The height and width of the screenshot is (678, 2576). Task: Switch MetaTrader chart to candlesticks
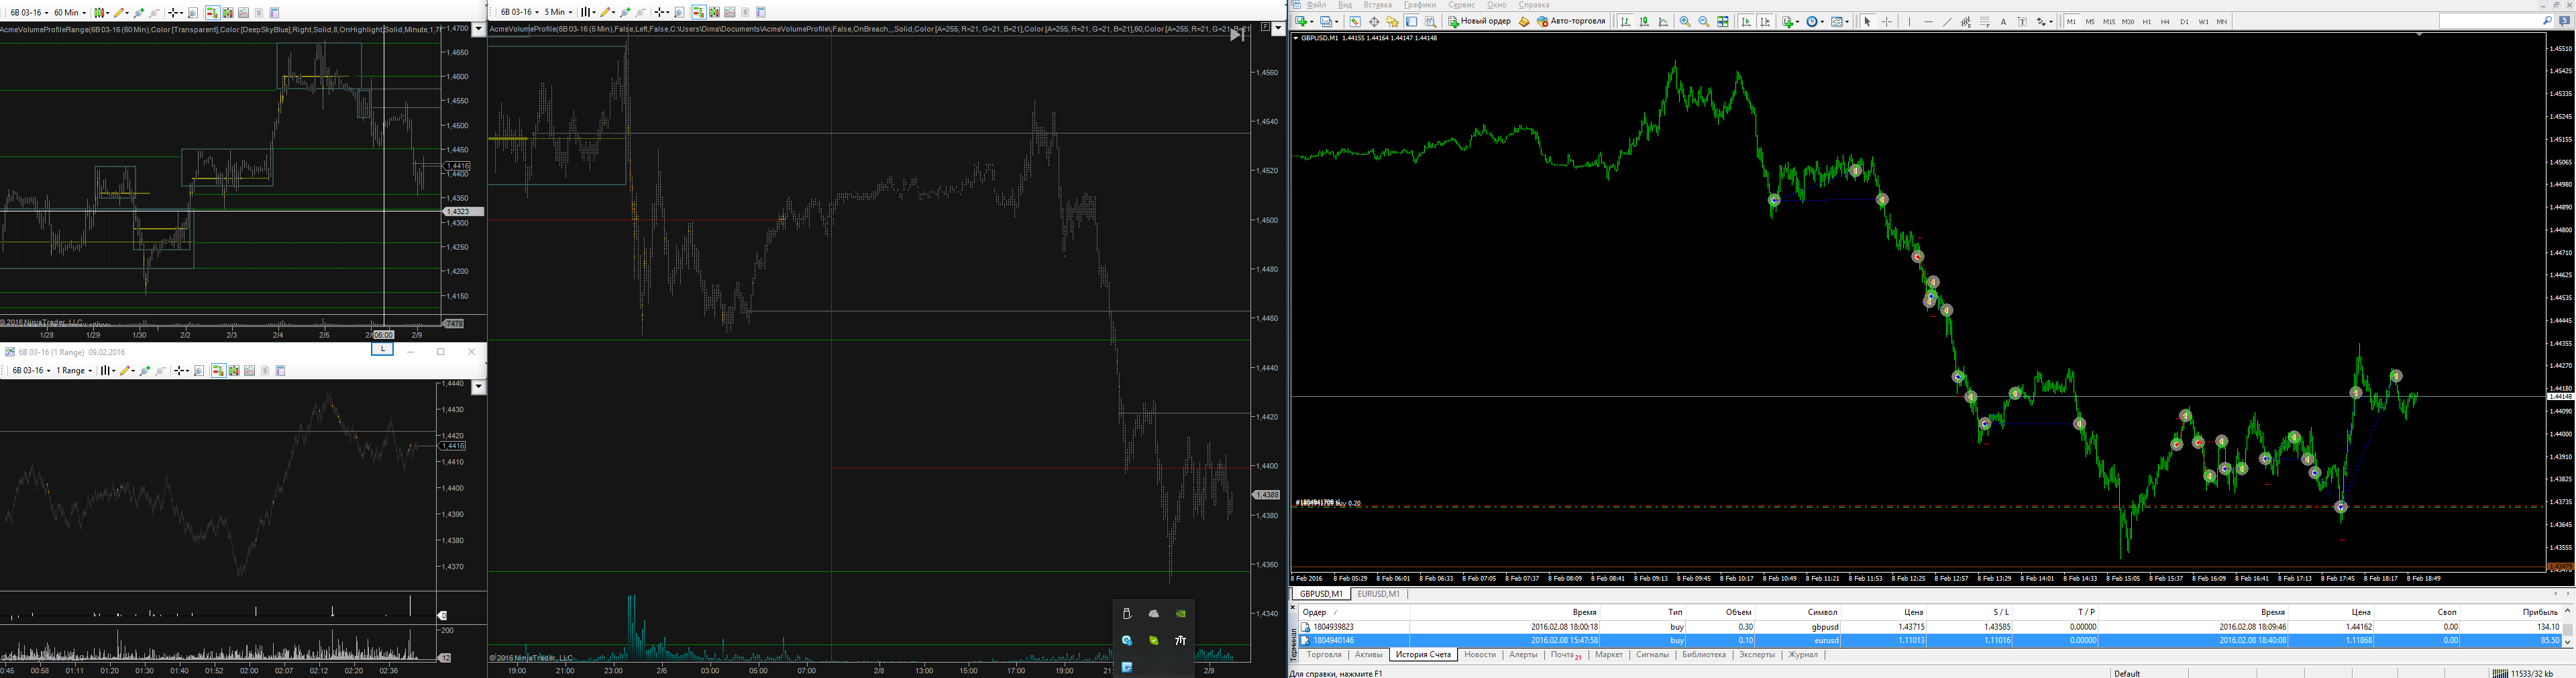tap(1644, 21)
